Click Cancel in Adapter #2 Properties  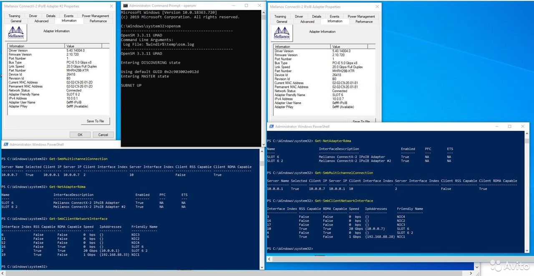tap(103, 135)
